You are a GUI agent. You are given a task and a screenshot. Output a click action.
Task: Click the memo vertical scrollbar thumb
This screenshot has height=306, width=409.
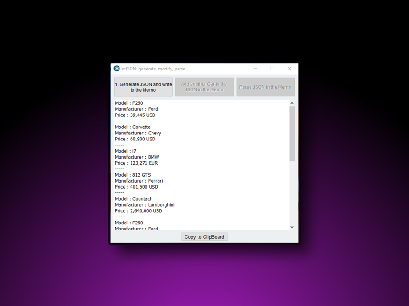tap(292, 134)
